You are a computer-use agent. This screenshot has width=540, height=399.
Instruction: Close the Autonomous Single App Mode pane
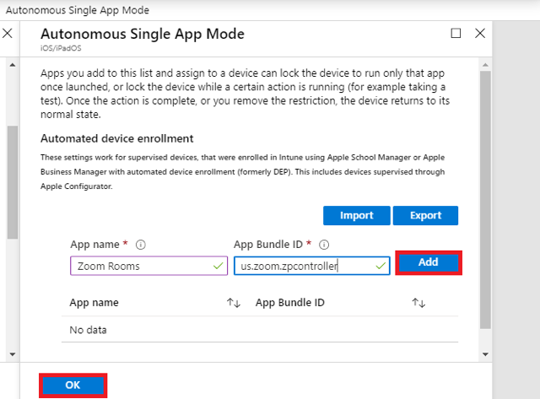click(480, 34)
